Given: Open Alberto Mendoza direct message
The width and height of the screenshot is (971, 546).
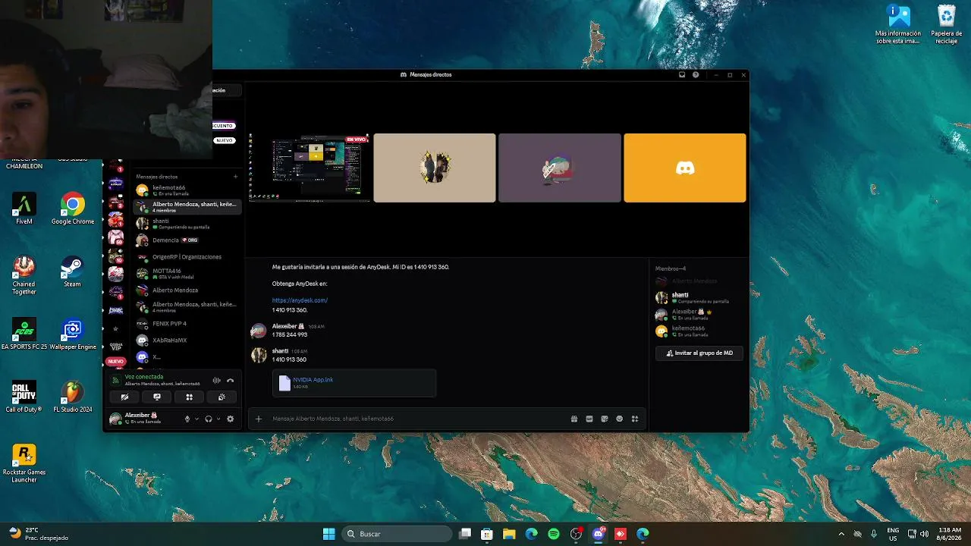Looking at the screenshot, I should (x=187, y=290).
